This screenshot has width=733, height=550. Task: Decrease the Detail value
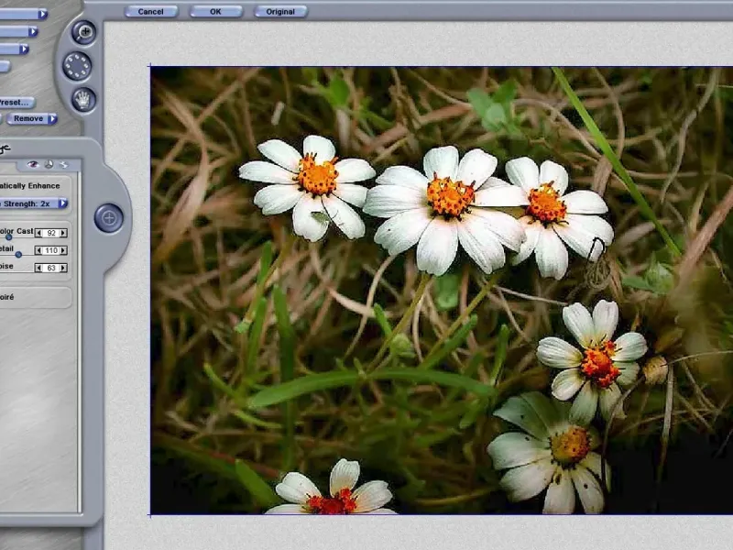(x=38, y=250)
